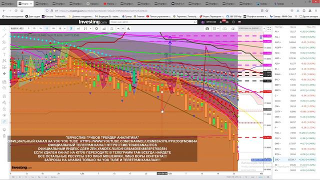The width and height of the screenshot is (320, 180).
Task: Toggle fullscreen chart mode
Action: coord(269,28)
